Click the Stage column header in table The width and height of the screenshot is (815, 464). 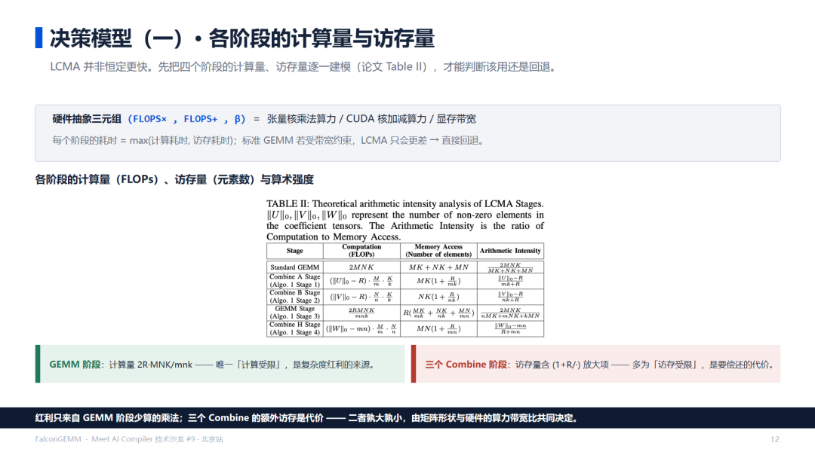pyautogui.click(x=295, y=251)
